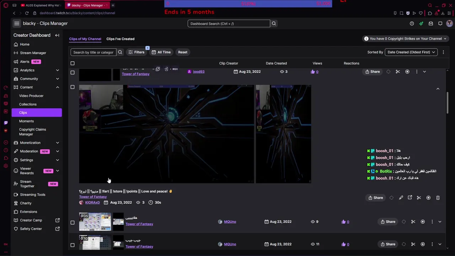Open the table options three-dot menu
455x256 pixels.
coord(443,52)
